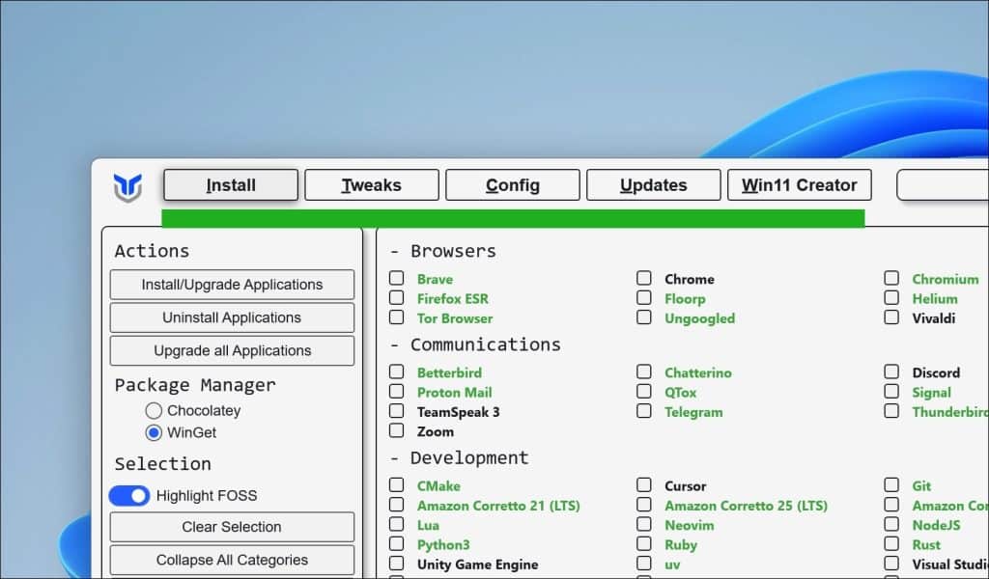This screenshot has width=989, height=579.
Task: Click Collapse All Categories button
Action: click(x=232, y=560)
